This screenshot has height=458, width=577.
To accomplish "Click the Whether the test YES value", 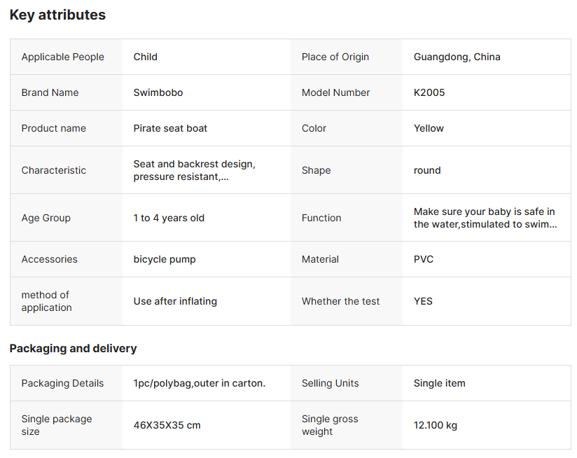I will [423, 301].
